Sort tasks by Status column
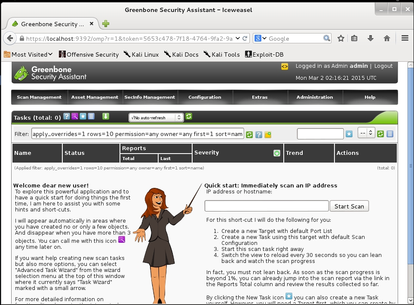 pos(74,153)
